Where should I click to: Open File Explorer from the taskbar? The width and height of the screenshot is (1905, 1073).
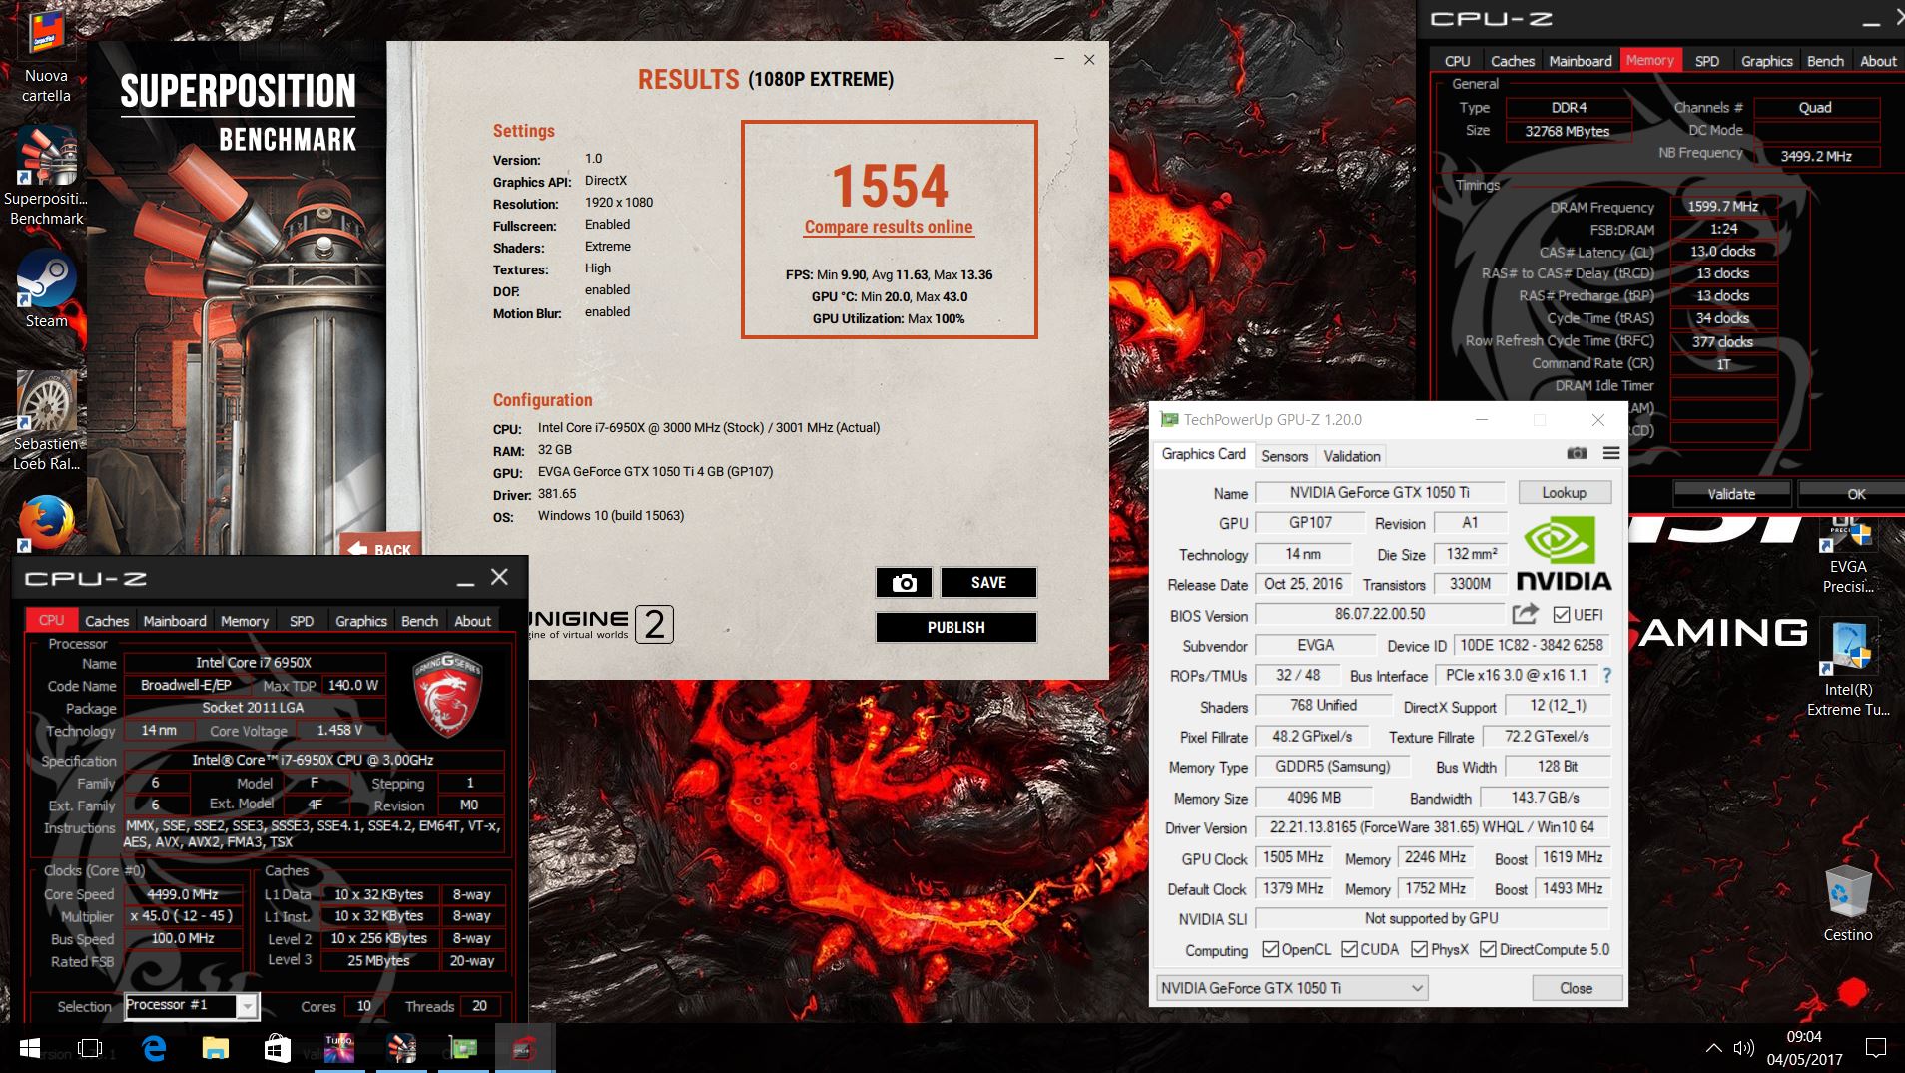coord(215,1048)
